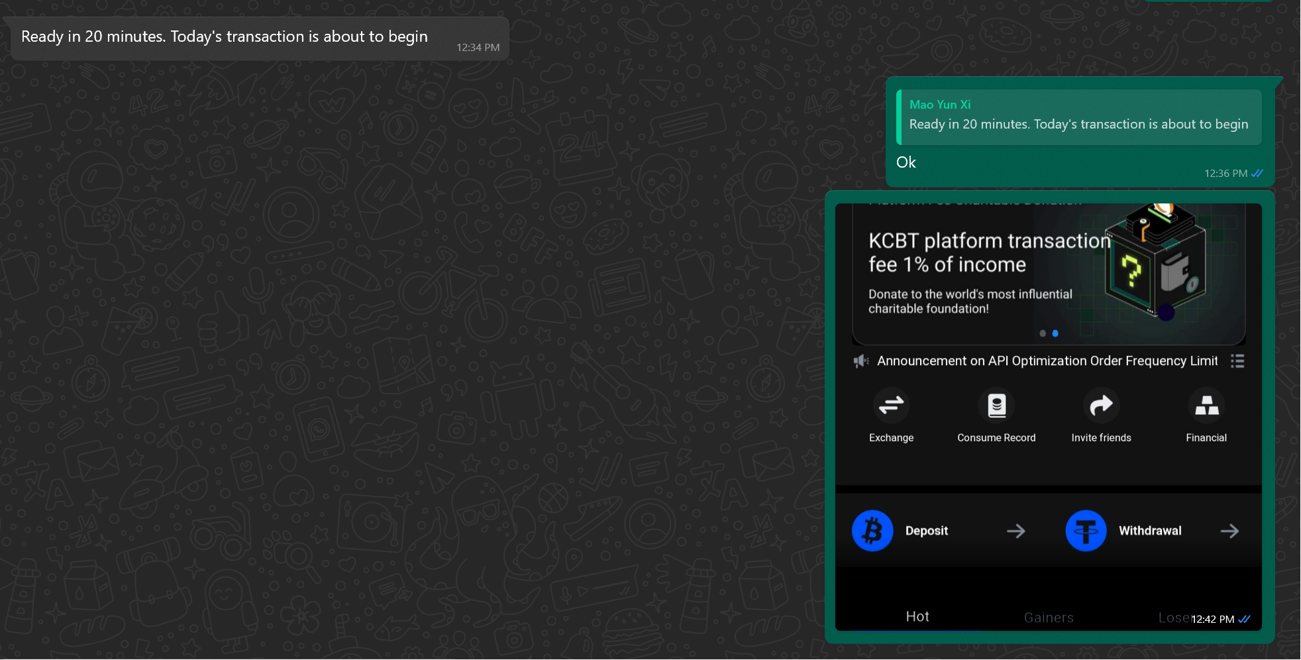Click the Exchange arrows icon

891,405
